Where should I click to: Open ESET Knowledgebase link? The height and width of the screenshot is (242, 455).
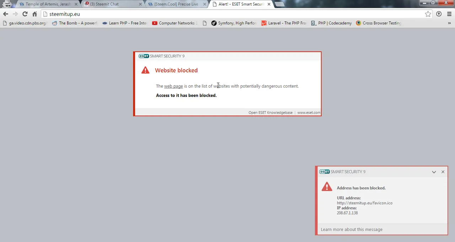point(271,113)
